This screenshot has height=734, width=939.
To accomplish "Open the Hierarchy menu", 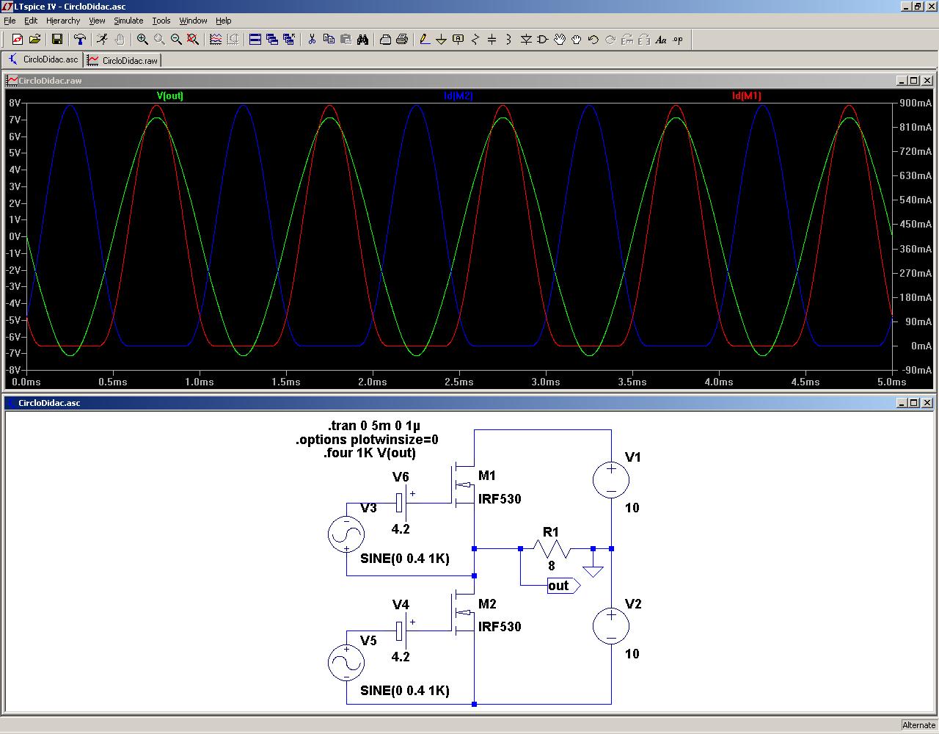I will (63, 21).
